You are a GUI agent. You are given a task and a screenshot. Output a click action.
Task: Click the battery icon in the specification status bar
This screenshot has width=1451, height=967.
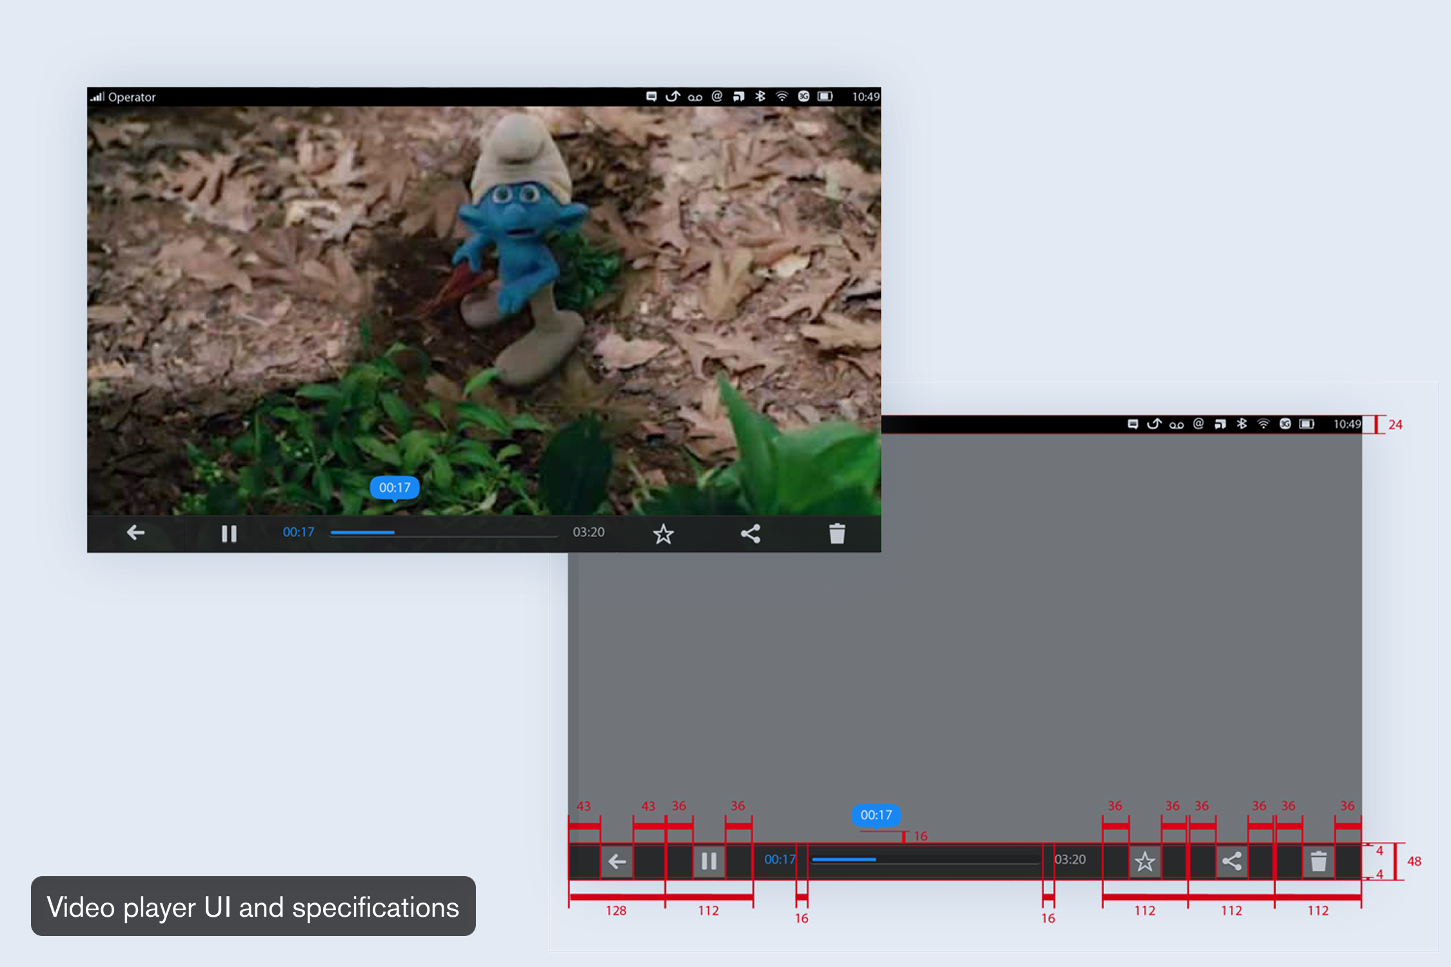[1307, 424]
